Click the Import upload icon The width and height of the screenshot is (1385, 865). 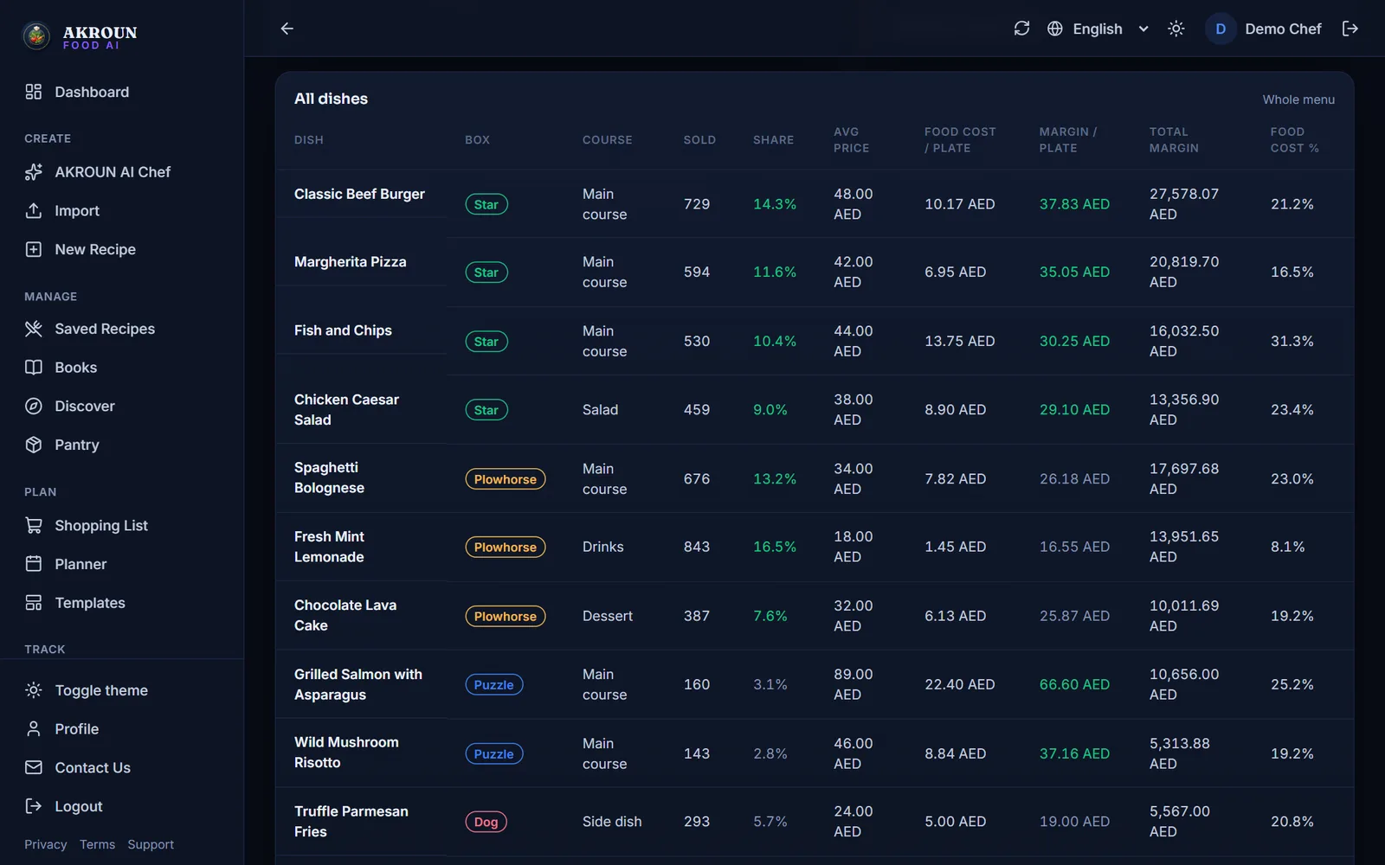tap(34, 210)
